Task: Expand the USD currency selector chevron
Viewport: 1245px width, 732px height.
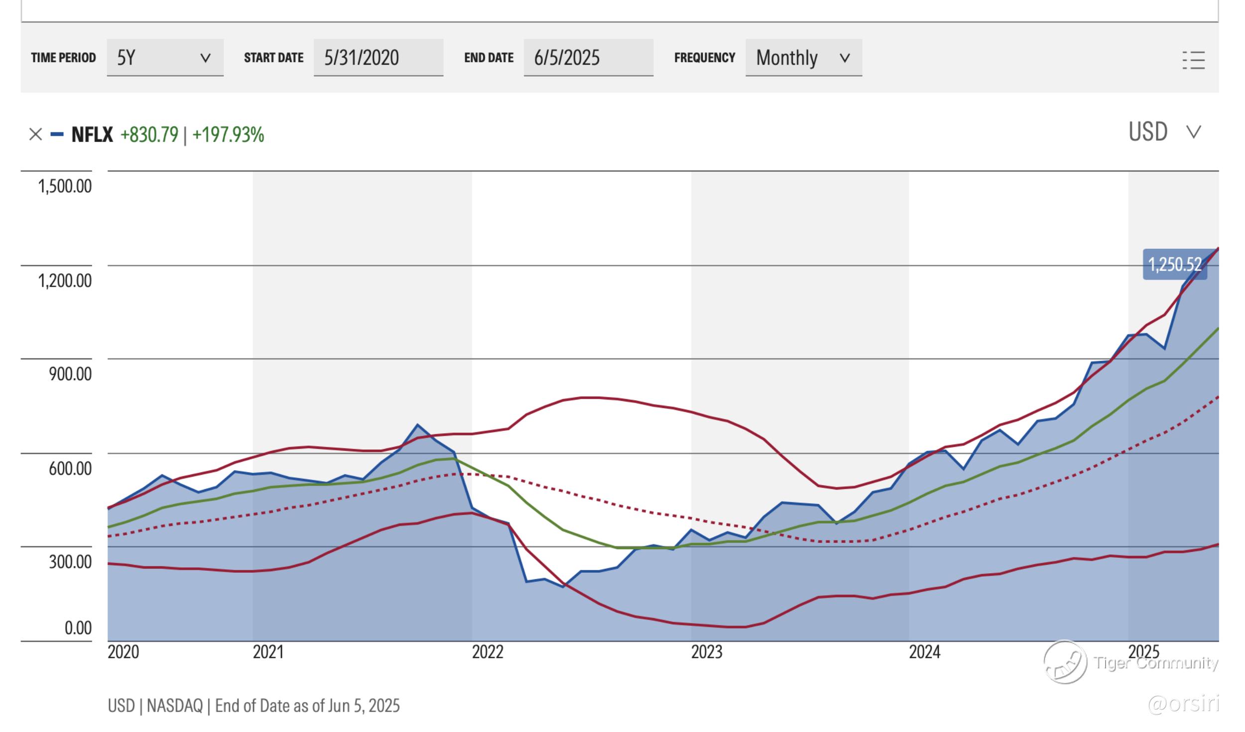Action: click(1194, 132)
